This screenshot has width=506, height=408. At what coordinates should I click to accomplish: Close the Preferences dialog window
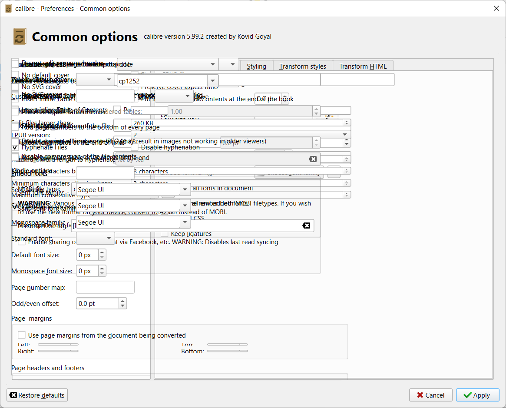point(496,8)
